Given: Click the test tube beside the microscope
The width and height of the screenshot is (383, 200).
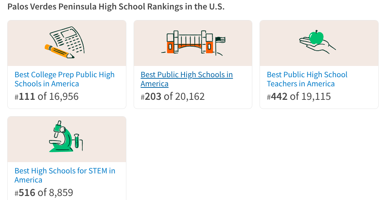Looking at the screenshot, I should pyautogui.click(x=77, y=141).
